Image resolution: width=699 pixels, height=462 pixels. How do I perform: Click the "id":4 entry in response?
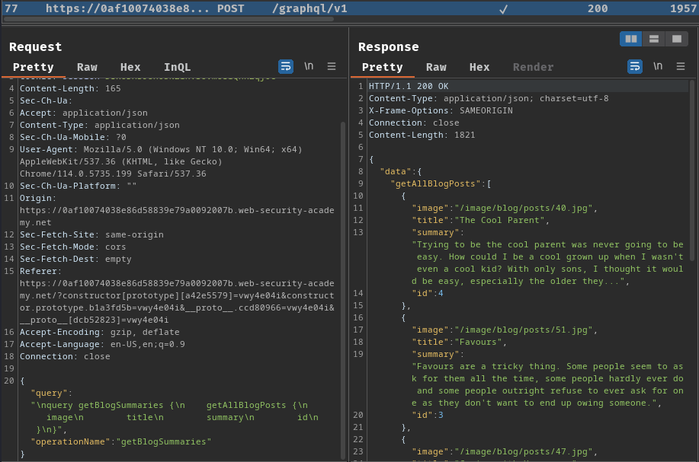click(x=427, y=293)
